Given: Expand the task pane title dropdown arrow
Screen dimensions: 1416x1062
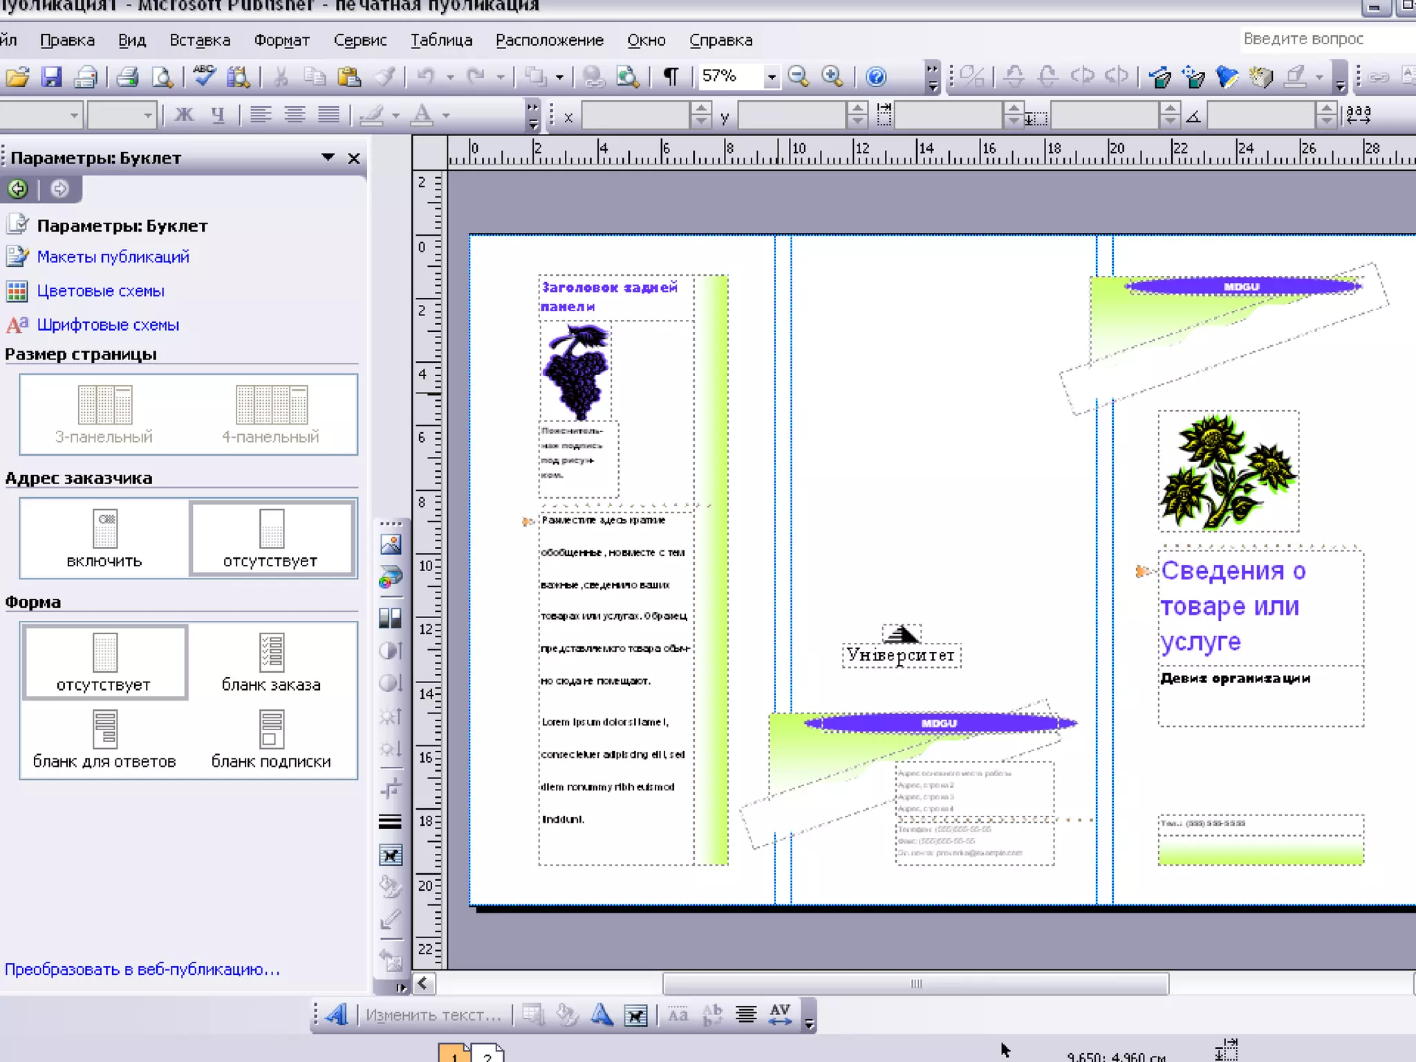Looking at the screenshot, I should tap(328, 158).
